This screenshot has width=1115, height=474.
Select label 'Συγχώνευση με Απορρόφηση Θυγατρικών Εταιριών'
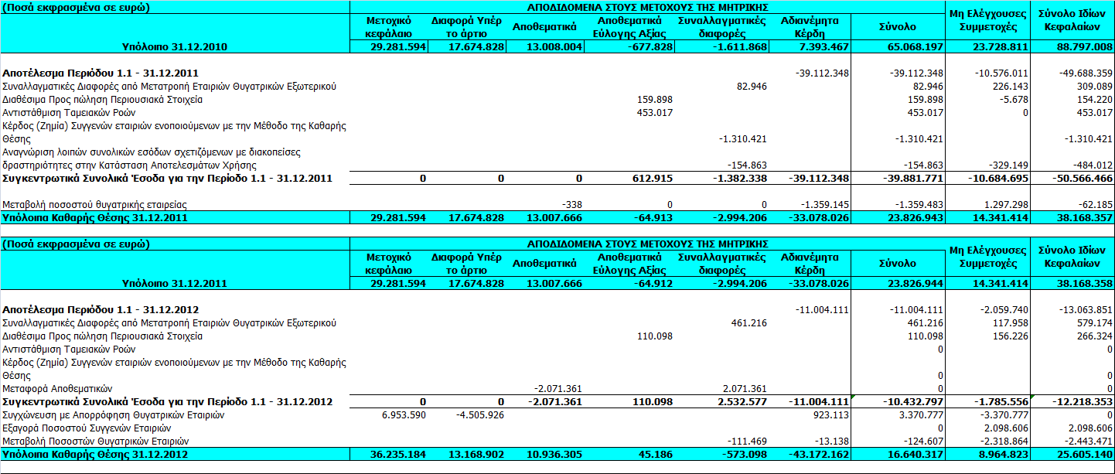click(x=114, y=414)
